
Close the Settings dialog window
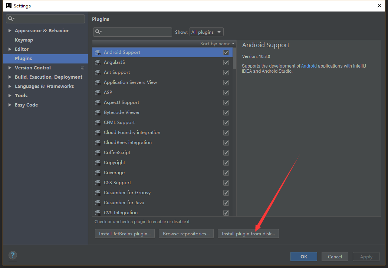[x=379, y=6]
